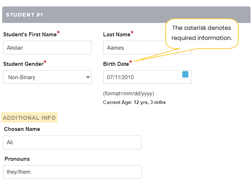The height and width of the screenshot is (182, 252).
Task: Open the Birth Date calendar picker
Action: coord(185,74)
